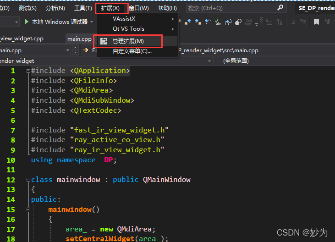The height and width of the screenshot is (242, 335).
Task: Start the 本地 Windows 调试器 green play button
Action: pos(27,22)
